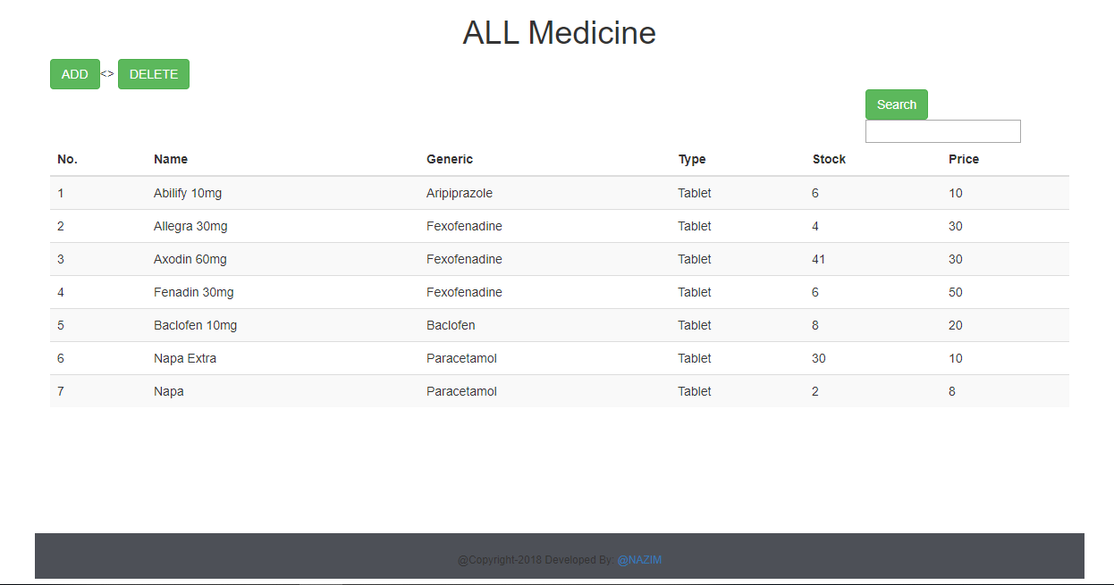This screenshot has width=1114, height=585.
Task: Click the Fenadin 30mg name cell
Action: click(x=193, y=292)
